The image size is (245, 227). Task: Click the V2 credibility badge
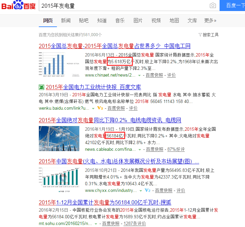coord(148,191)
